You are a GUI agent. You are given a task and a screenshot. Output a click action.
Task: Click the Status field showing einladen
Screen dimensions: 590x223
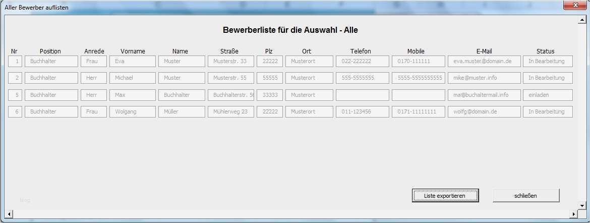[x=548, y=95]
